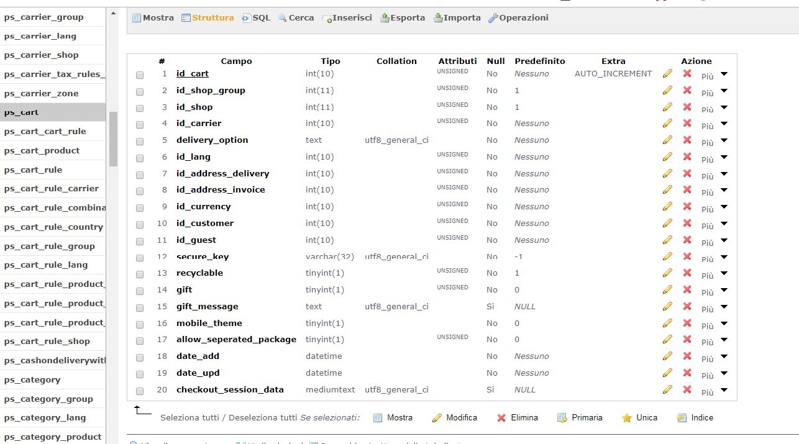Open the Importa tab

point(457,18)
